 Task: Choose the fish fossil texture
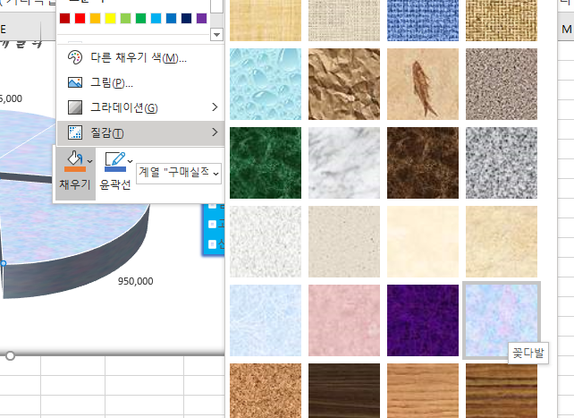(423, 83)
